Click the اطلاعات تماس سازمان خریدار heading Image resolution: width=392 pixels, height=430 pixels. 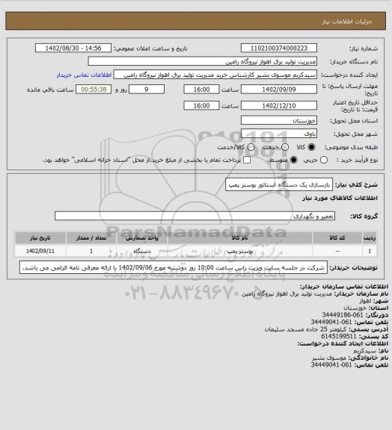pos(344,287)
